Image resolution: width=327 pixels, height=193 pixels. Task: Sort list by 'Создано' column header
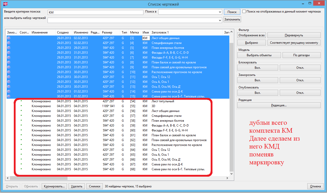(63, 32)
